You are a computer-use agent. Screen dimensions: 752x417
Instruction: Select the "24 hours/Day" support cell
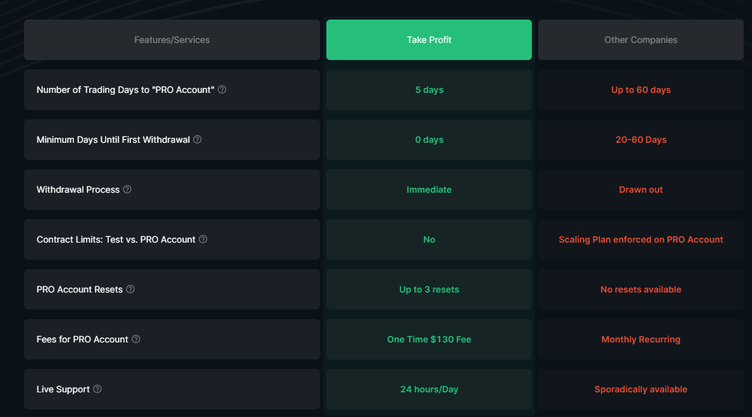point(429,389)
